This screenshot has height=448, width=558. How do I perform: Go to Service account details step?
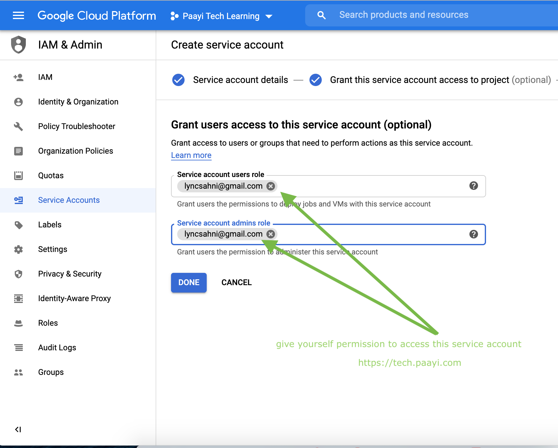pos(241,80)
